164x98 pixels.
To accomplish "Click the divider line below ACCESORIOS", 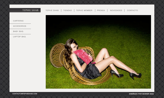I will click(x=20, y=29).
